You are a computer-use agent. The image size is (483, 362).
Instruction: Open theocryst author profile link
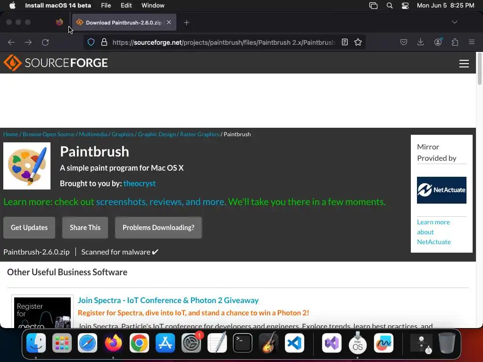pyautogui.click(x=140, y=183)
